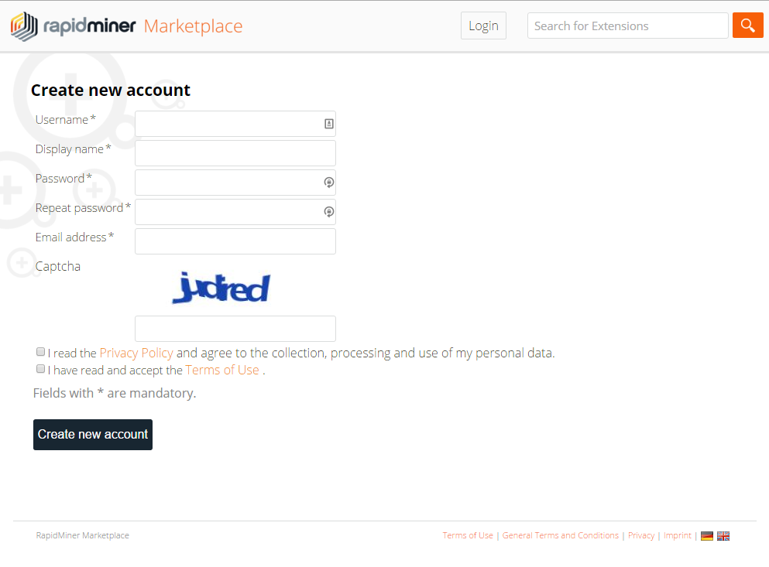Open the Privacy Policy link

pyautogui.click(x=136, y=352)
